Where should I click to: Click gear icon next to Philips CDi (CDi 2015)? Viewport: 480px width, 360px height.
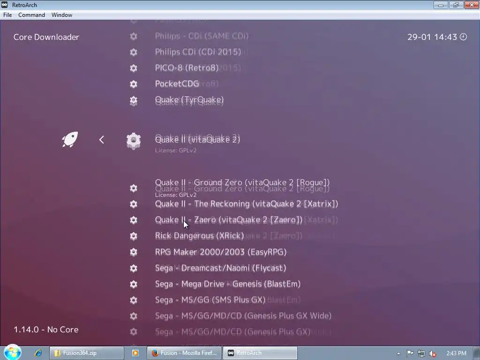click(x=134, y=52)
